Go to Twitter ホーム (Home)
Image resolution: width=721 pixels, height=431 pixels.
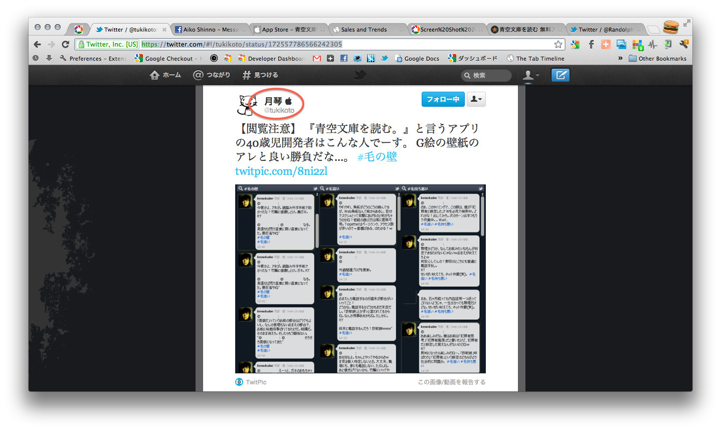(x=165, y=75)
